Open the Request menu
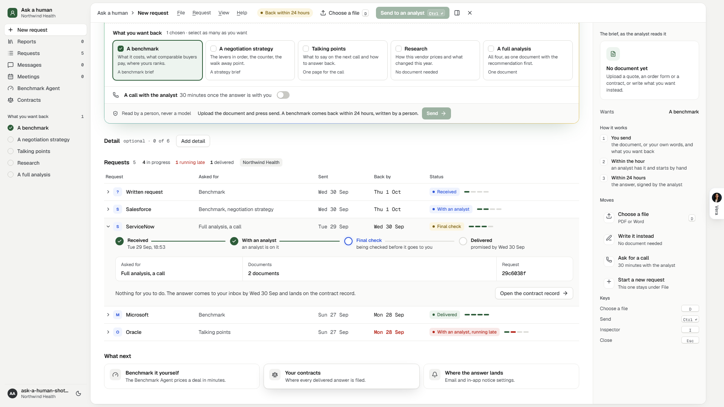This screenshot has width=724, height=407. 202,13
